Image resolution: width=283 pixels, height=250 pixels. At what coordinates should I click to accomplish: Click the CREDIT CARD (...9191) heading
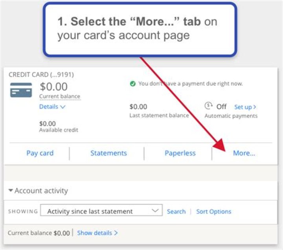(x=41, y=74)
